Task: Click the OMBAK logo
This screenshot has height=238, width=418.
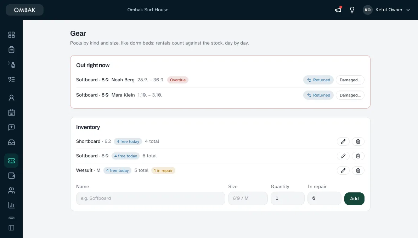Action: click(x=24, y=10)
